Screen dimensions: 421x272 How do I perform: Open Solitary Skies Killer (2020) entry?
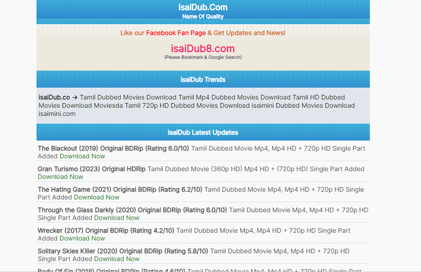pyautogui.click(x=123, y=251)
